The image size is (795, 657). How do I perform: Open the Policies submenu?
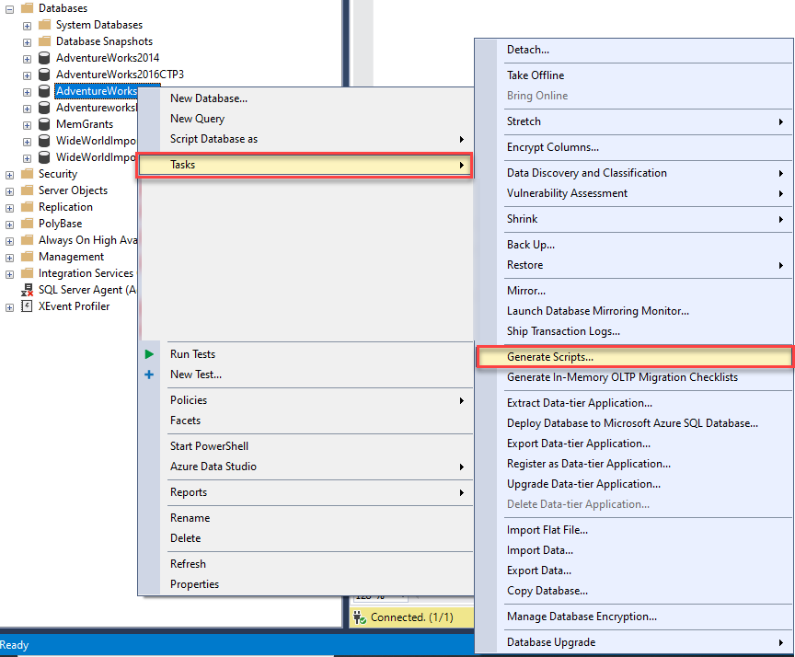[305, 400]
